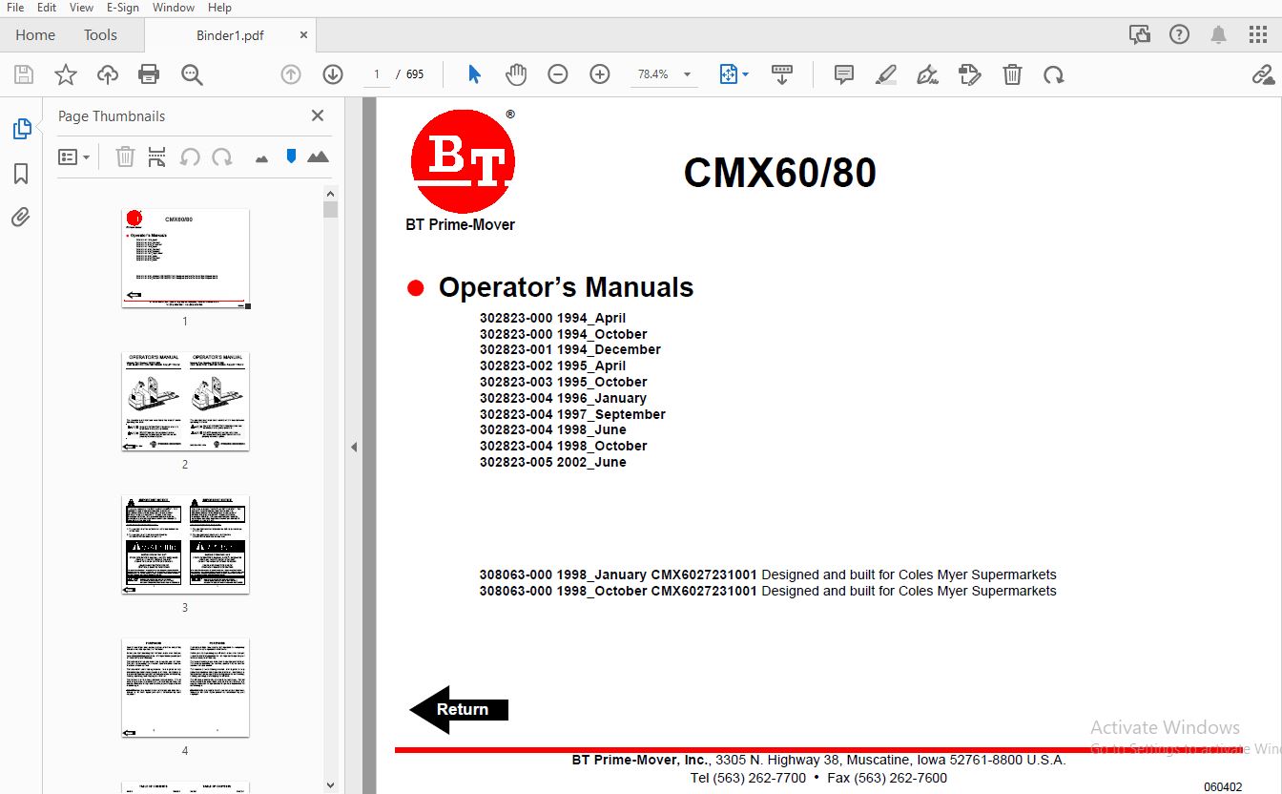Upload the file to cloud storage
The image size is (1282, 794).
[x=108, y=74]
